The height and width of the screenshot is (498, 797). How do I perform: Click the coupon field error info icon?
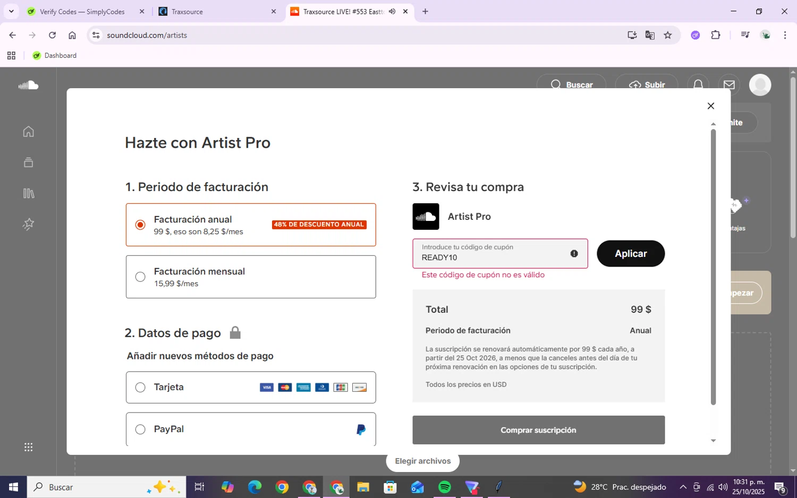(574, 253)
